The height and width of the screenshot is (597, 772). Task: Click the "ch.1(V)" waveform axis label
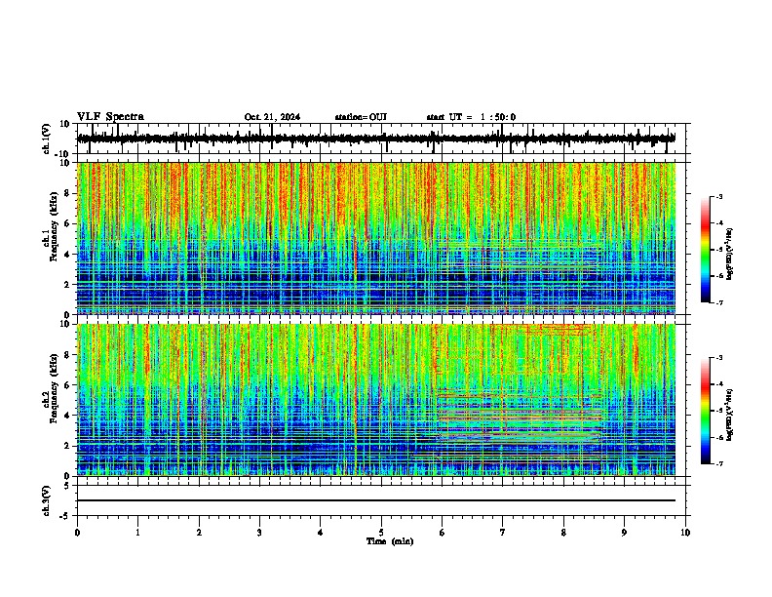47,139
